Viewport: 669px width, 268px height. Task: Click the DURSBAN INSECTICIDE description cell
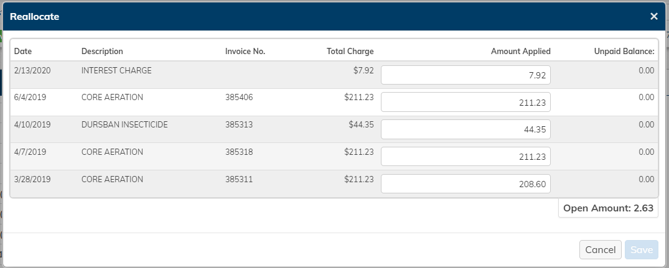[x=124, y=124]
